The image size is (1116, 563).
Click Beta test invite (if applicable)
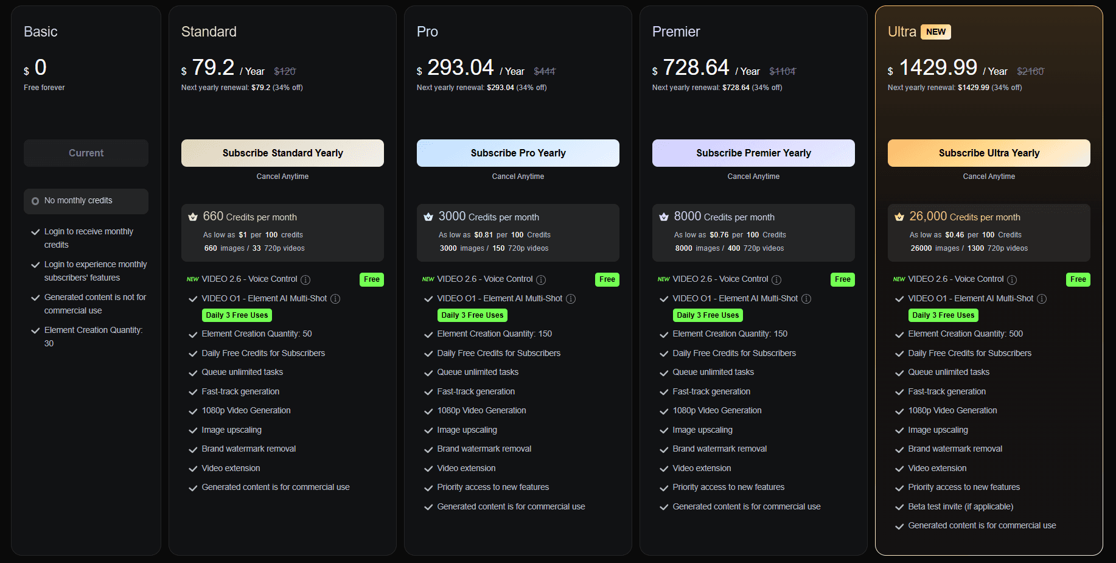click(961, 506)
